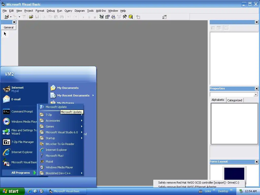The width and height of the screenshot is (260, 195).
Task: Open Internet Mypal pinned item
Action: pos(24,89)
